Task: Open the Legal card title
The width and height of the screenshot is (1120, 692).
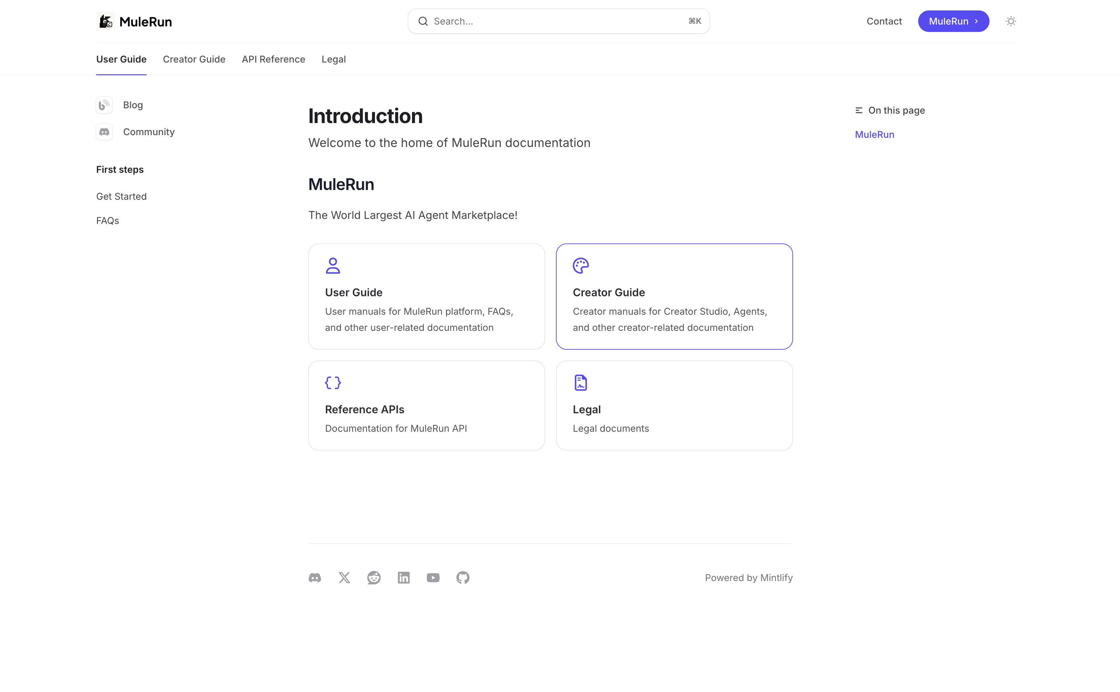Action: point(587,410)
